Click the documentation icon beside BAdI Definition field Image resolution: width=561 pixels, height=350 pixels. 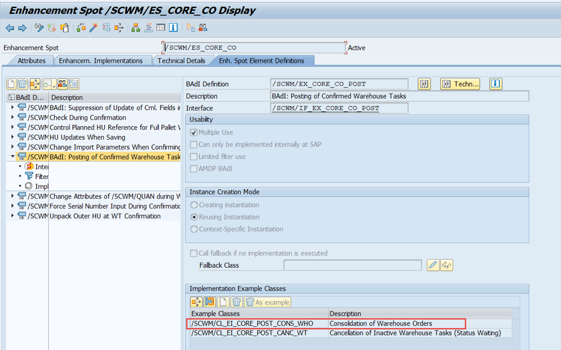424,84
